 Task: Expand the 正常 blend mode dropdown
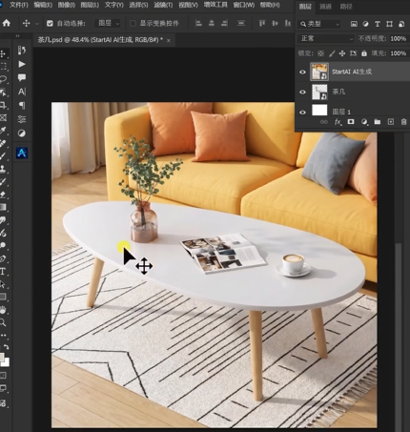pyautogui.click(x=326, y=38)
